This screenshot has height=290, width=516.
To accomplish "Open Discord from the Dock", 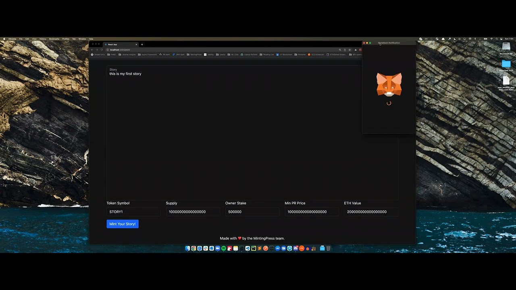I will coord(295,249).
